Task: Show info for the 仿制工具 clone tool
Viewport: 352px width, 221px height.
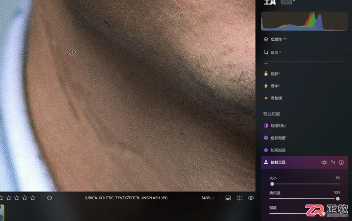Action: point(341,162)
